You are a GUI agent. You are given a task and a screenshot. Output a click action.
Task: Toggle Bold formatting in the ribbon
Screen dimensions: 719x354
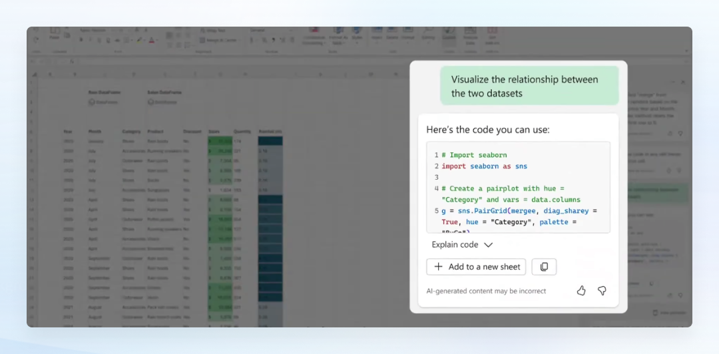click(x=81, y=40)
